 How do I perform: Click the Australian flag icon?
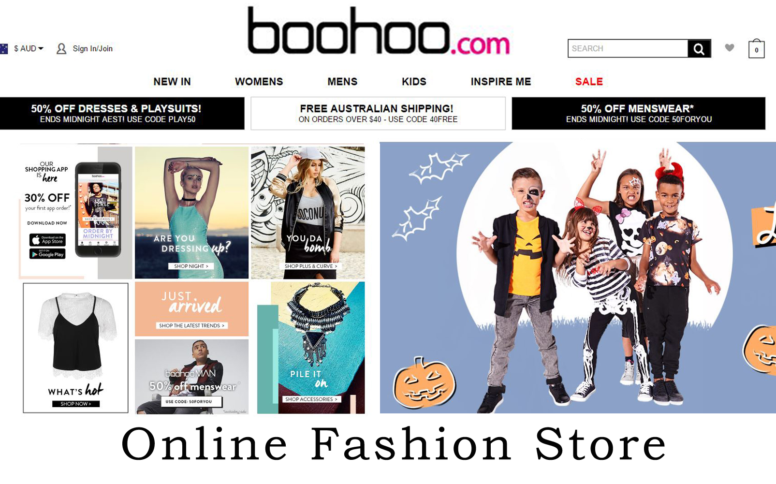coord(4,48)
